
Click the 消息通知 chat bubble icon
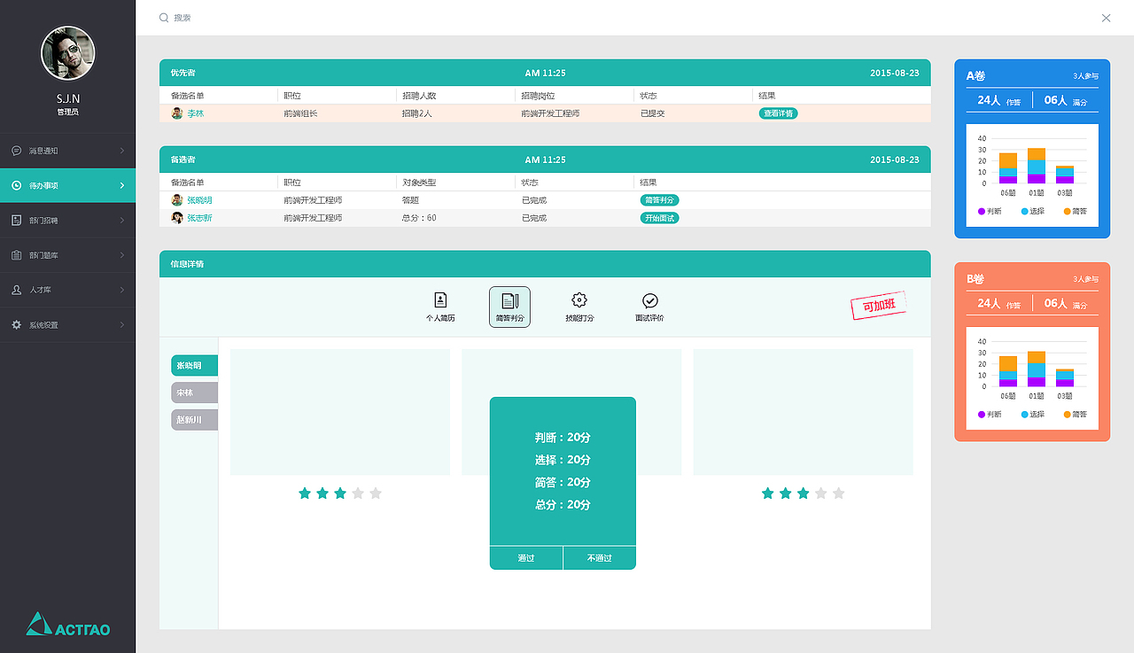(17, 151)
